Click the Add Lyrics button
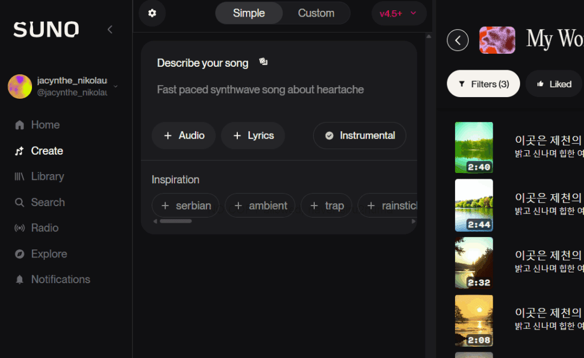The image size is (584, 358). tap(253, 135)
